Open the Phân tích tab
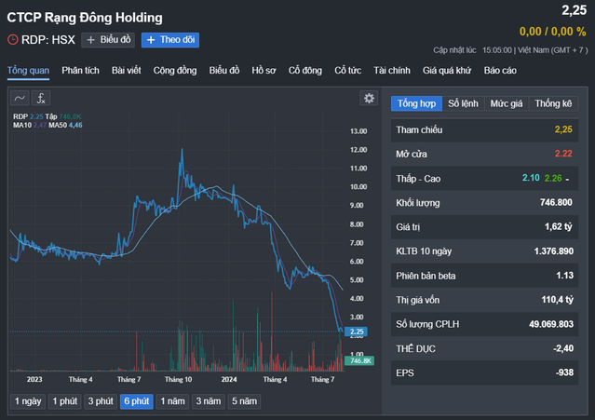This screenshot has height=420, width=595. coord(81,71)
